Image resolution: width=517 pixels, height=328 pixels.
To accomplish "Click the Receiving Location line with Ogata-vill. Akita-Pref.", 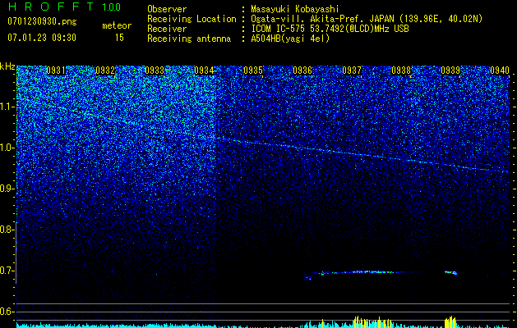I will (315, 19).
